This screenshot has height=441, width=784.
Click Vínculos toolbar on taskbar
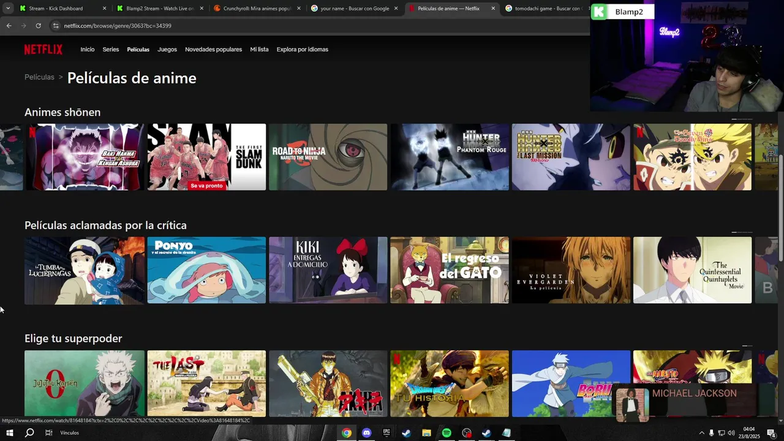(x=70, y=433)
